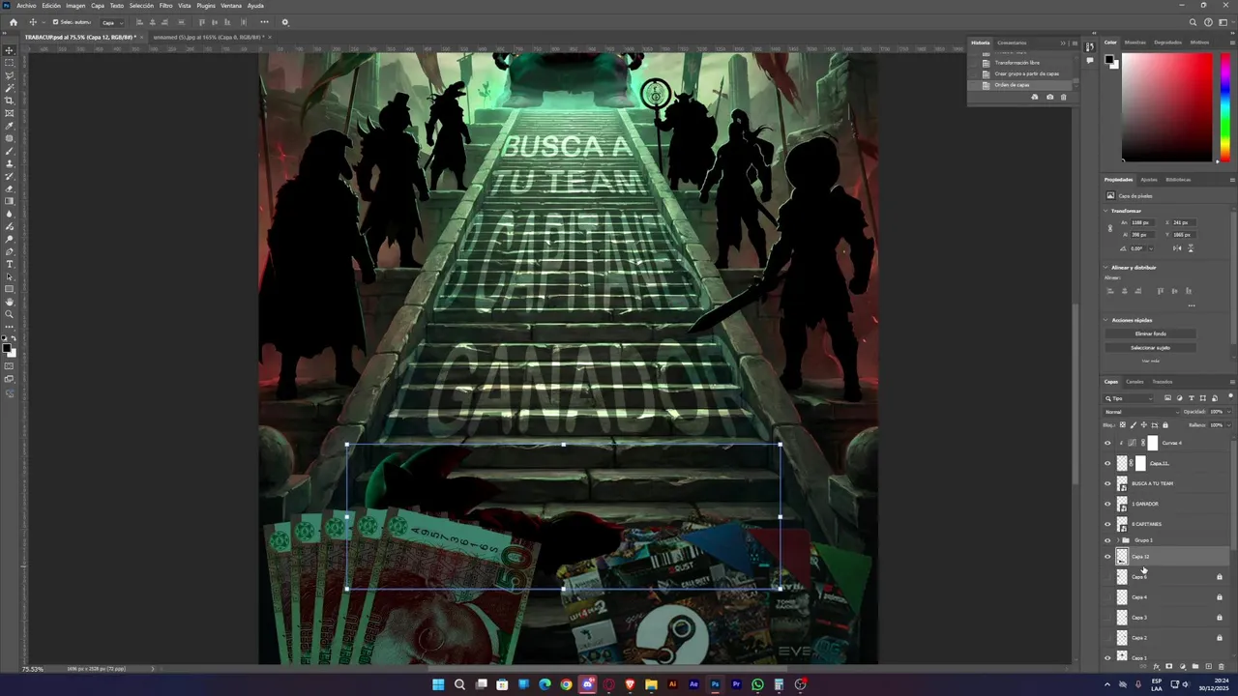Create new adjustment layer icon
The image size is (1238, 696).
(x=1182, y=666)
